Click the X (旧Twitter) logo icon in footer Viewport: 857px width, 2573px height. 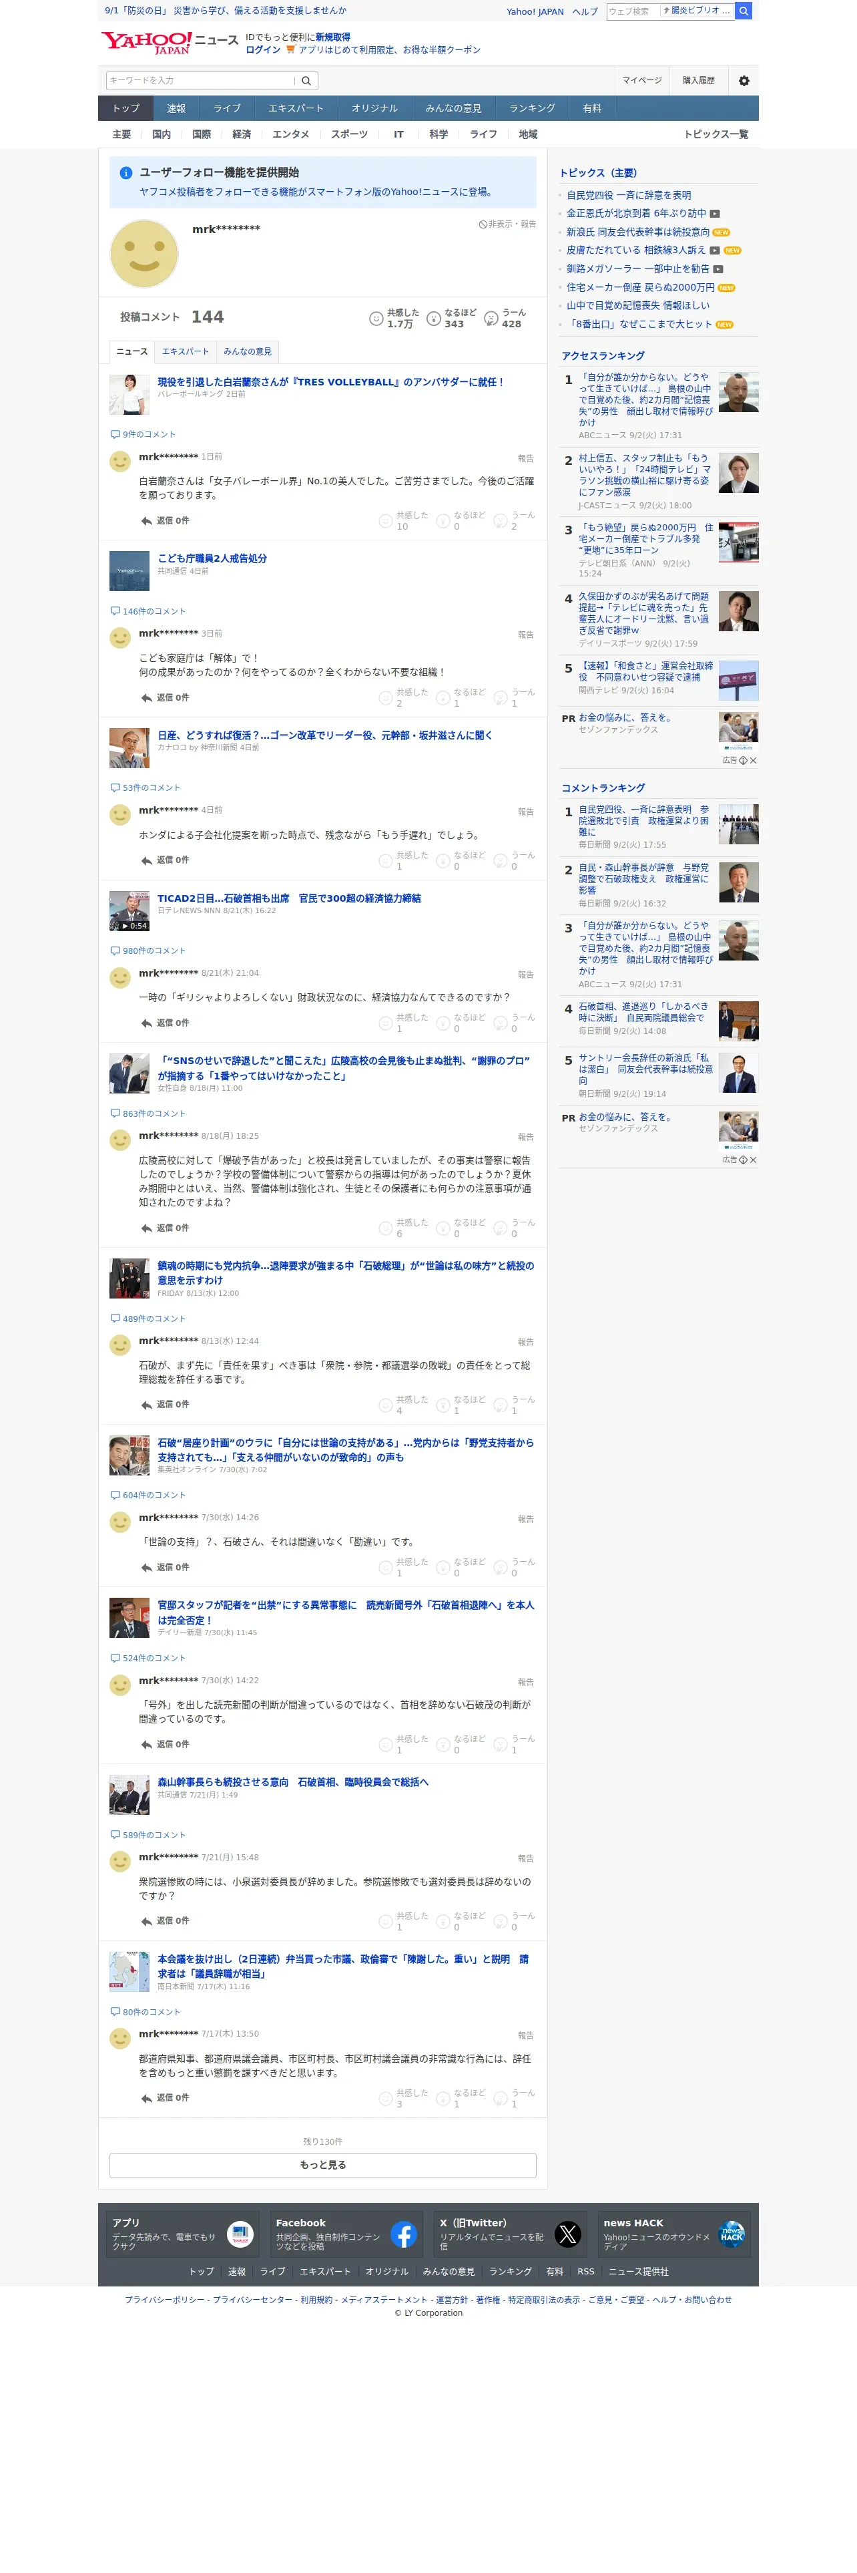(568, 2234)
